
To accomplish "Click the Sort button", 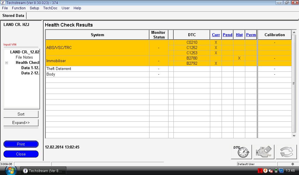I will coord(21,114).
